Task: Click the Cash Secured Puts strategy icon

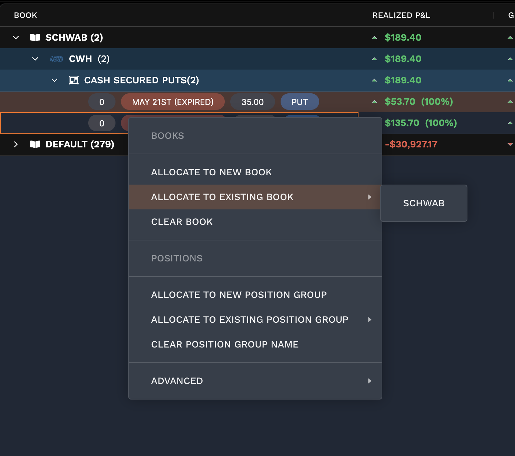Action: [x=74, y=80]
